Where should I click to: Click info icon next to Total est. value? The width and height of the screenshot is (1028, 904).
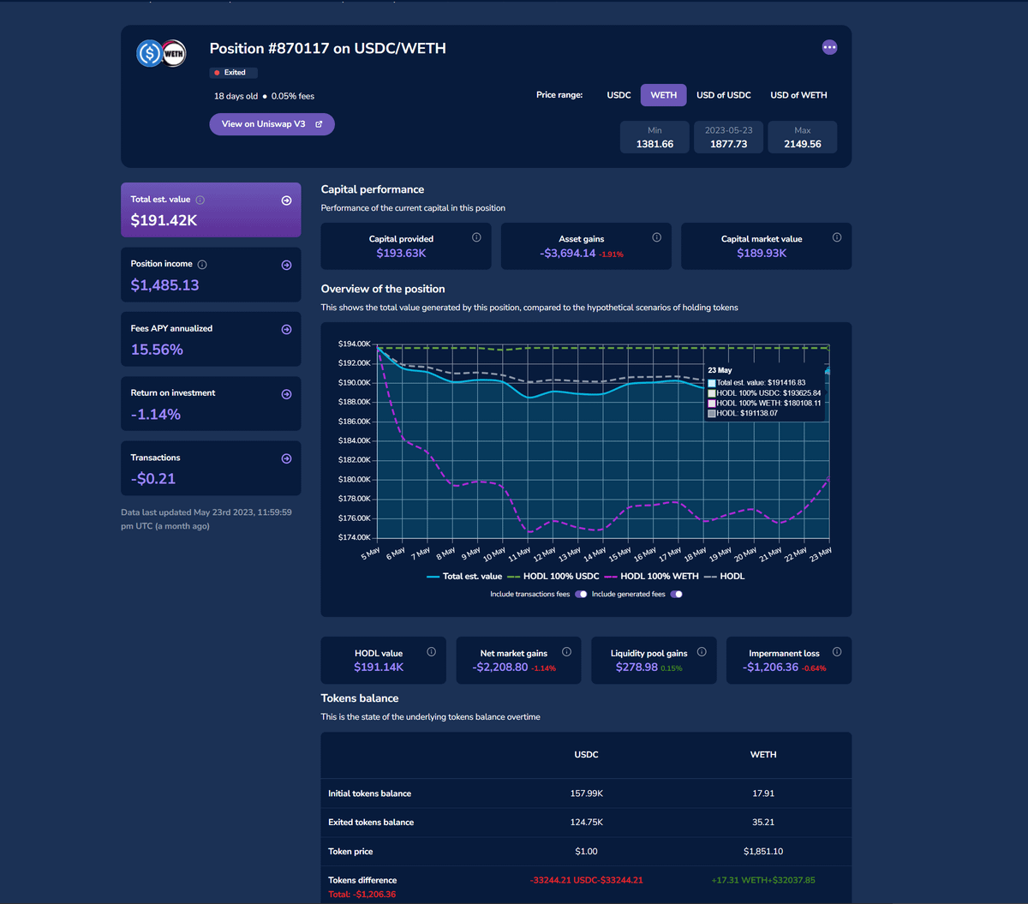tap(200, 200)
